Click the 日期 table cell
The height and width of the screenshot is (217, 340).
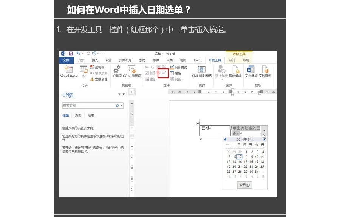pos(215,130)
